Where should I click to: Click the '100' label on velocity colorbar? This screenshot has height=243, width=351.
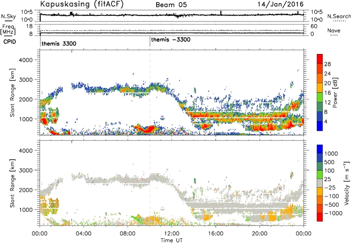click(x=329, y=171)
